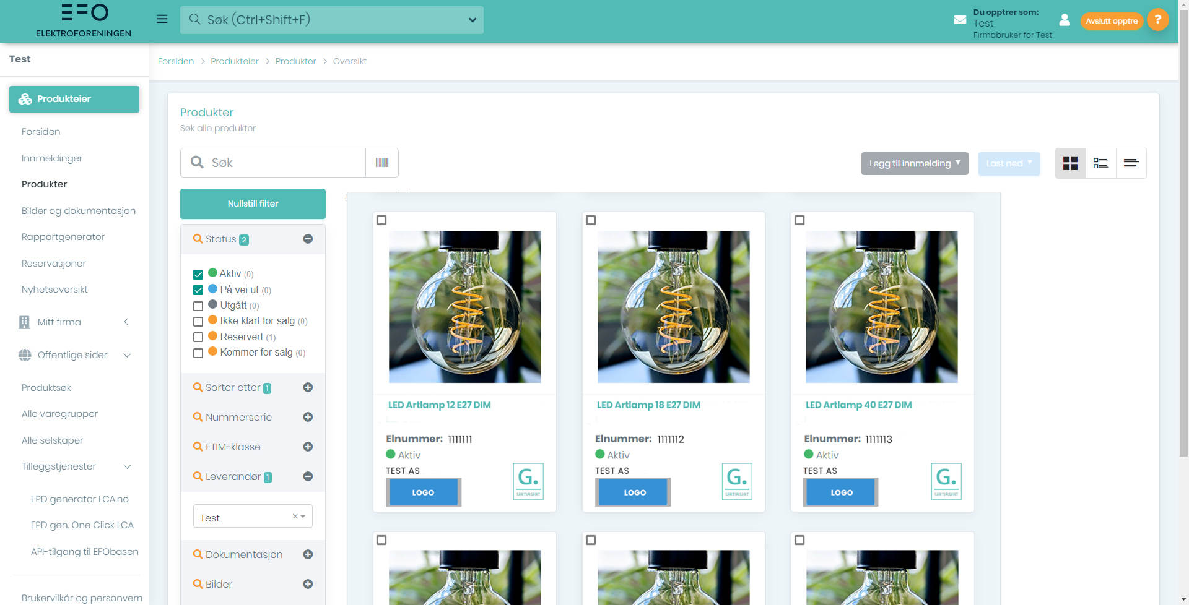This screenshot has height=605, width=1189.
Task: Open Innmeldinger in the sidebar
Action: coord(52,158)
